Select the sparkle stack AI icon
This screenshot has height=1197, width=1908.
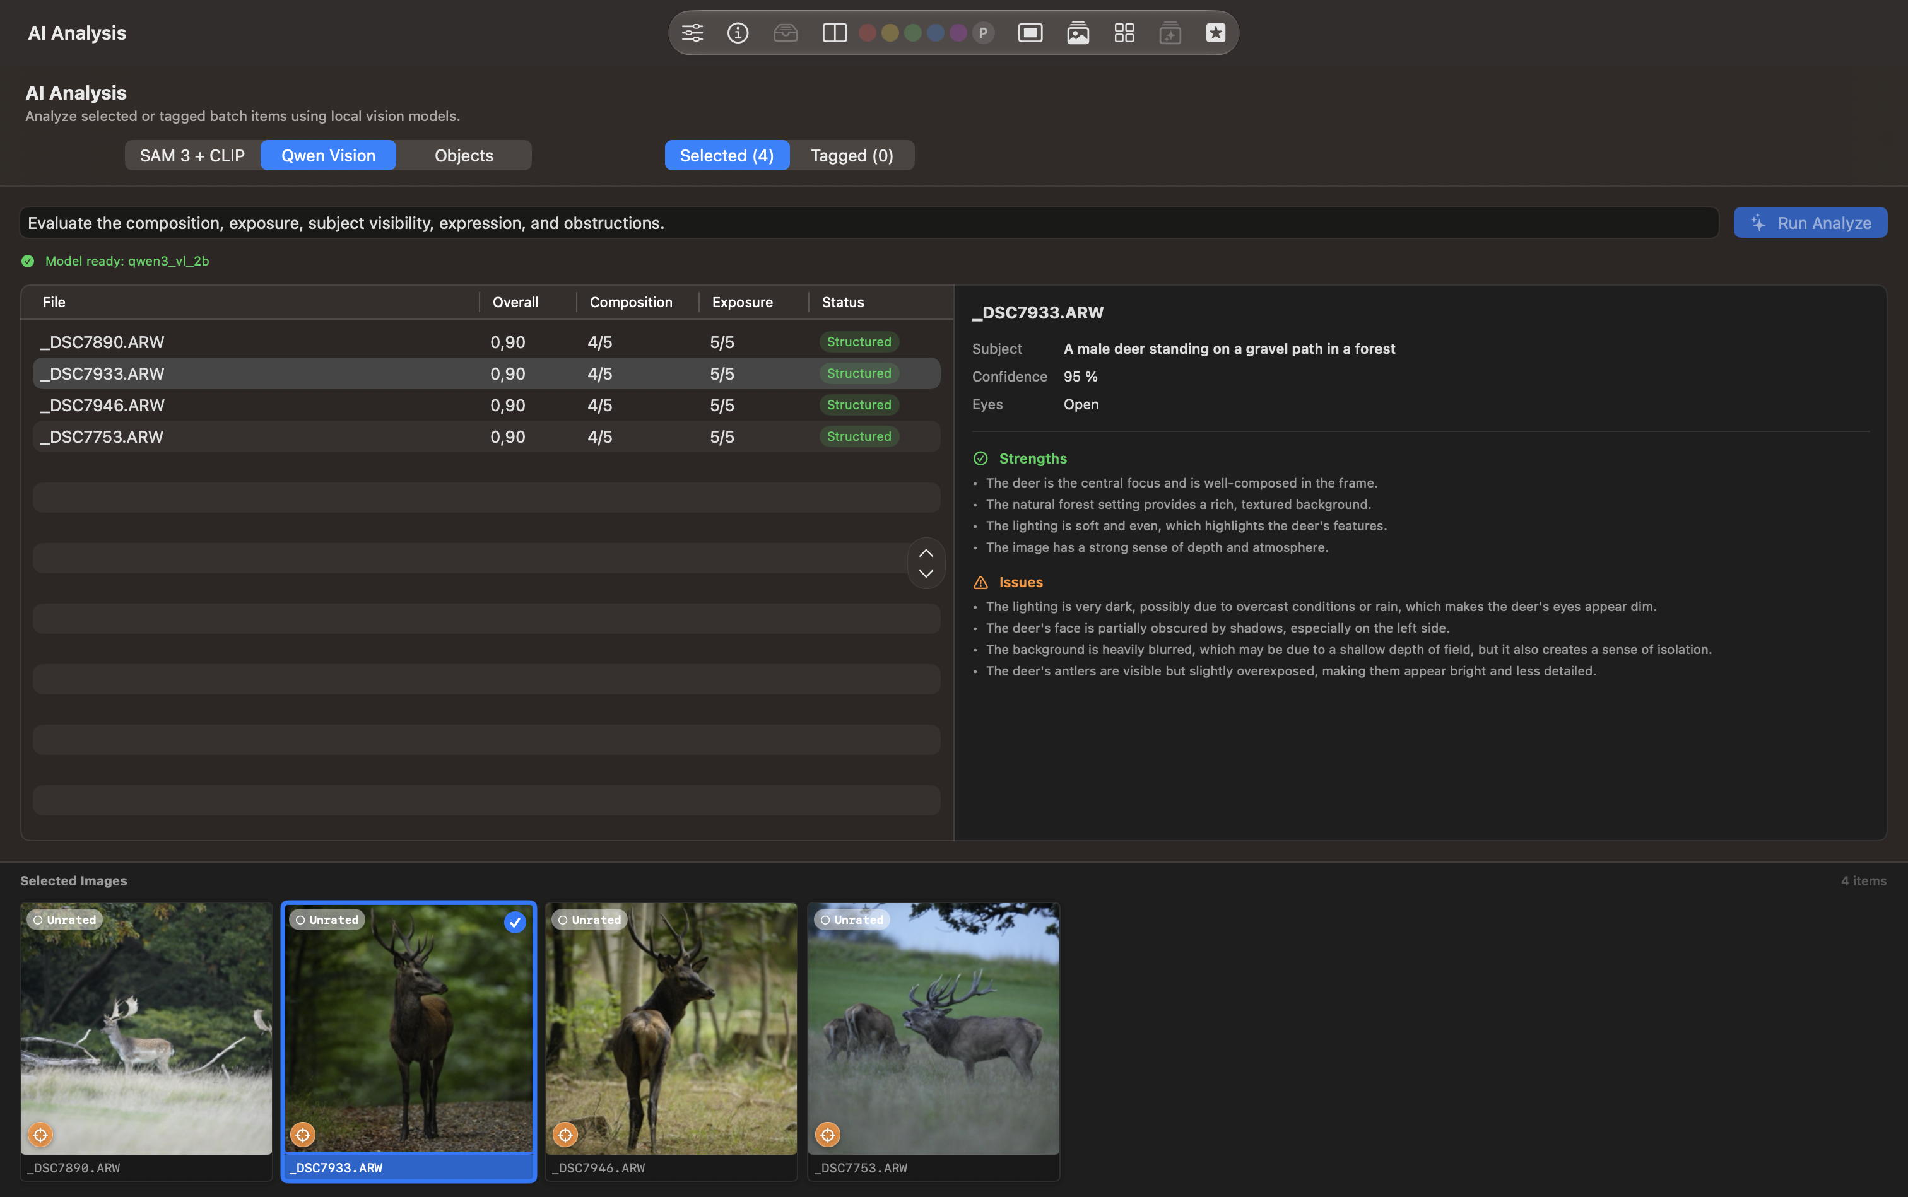(x=1170, y=32)
